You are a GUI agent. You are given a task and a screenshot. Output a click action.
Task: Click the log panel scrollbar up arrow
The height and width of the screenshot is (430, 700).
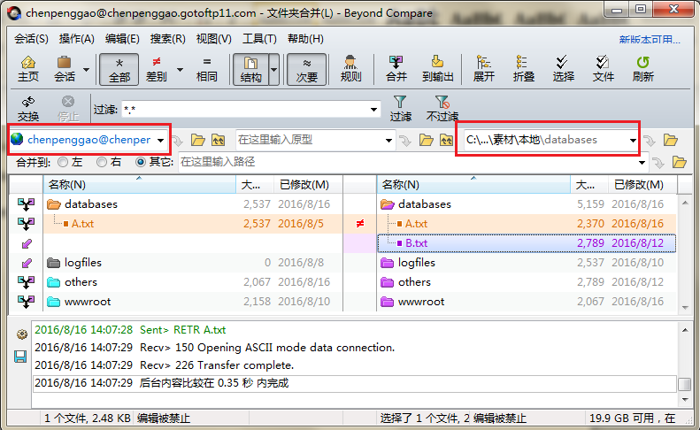685,330
